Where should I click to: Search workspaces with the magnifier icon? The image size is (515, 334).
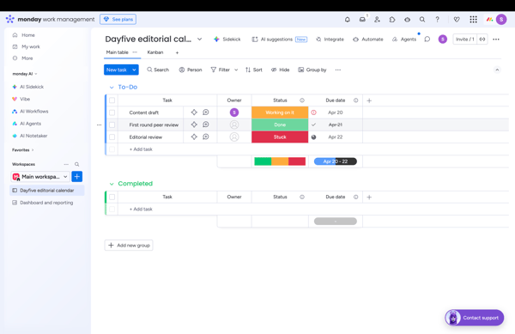[77, 164]
